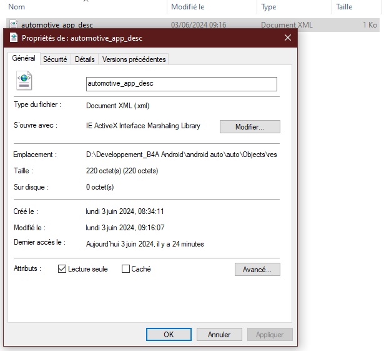The image size is (384, 351).
Task: Click the '0 octet(s)' on-disk value
Action: coord(100,187)
